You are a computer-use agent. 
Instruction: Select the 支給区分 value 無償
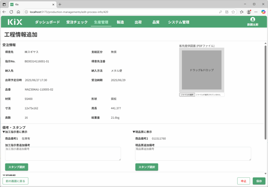click(114, 52)
